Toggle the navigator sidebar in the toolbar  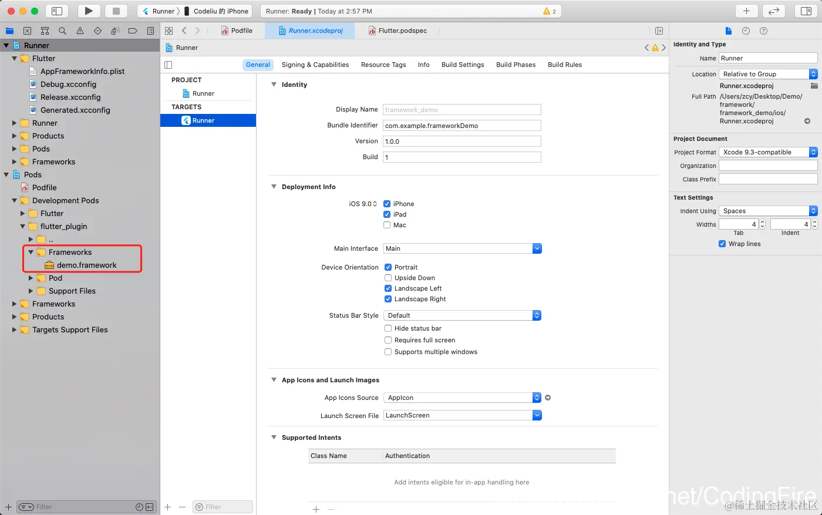[57, 11]
